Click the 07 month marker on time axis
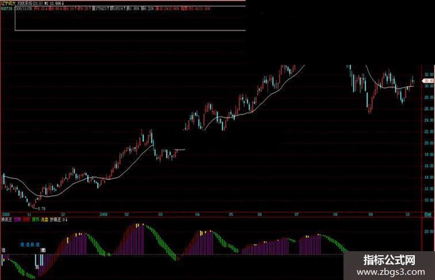The height and width of the screenshot is (280, 435). [x=296, y=215]
